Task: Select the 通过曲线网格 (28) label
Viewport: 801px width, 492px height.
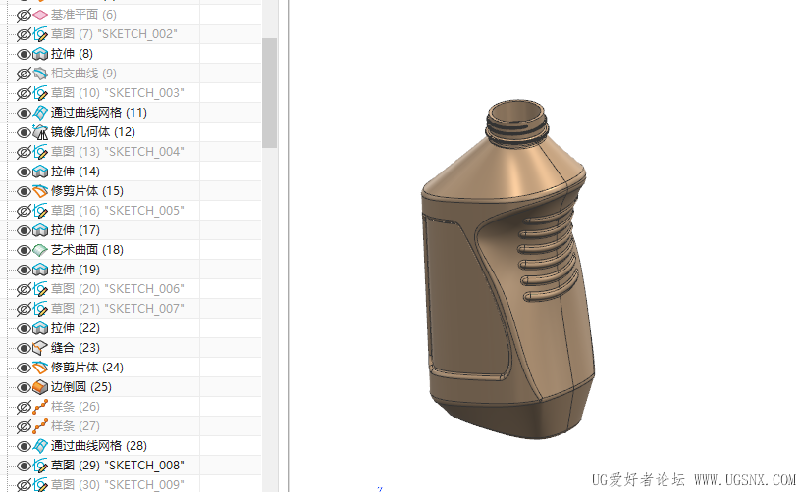Action: tap(99, 446)
